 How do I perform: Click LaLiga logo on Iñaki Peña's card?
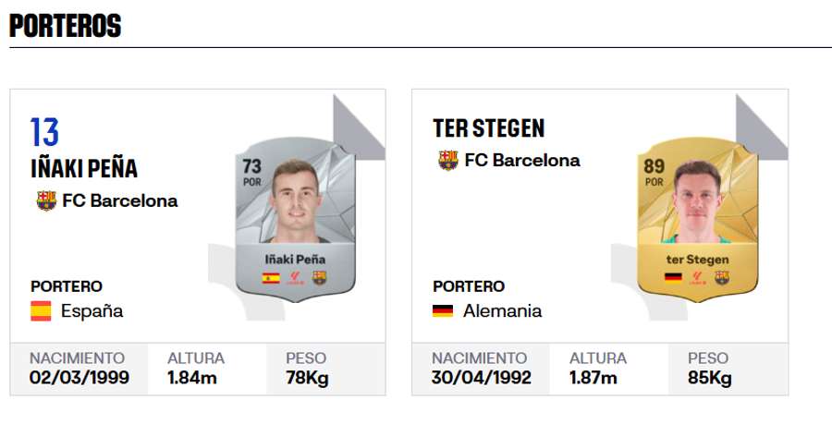[x=295, y=278]
